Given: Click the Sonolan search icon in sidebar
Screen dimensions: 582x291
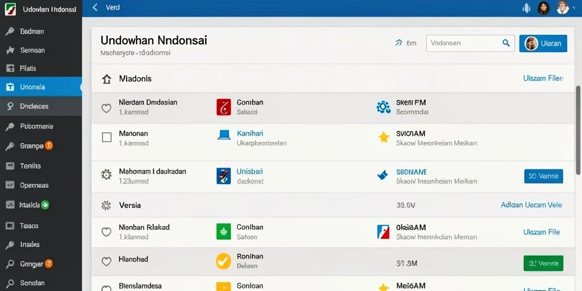Looking at the screenshot, I should [10, 283].
